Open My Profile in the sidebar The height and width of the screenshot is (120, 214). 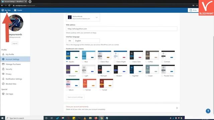pos(15,54)
